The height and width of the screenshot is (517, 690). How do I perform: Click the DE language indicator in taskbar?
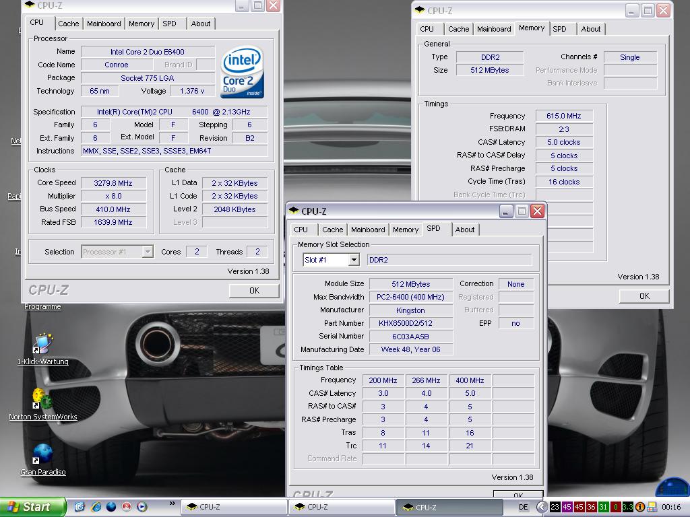coord(524,507)
